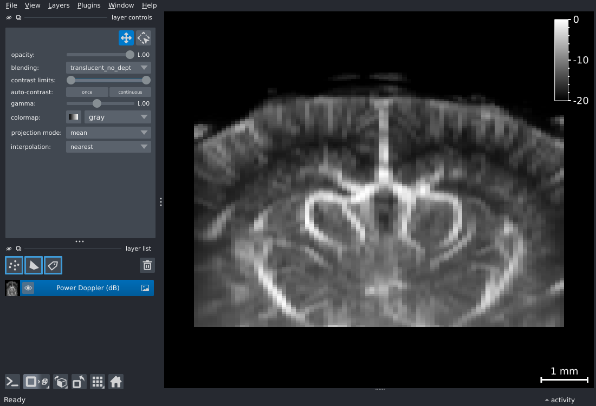
Task: Select Power Doppler (dB) layer thumbnail
Action: [12, 289]
